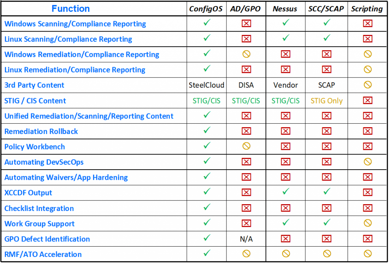Click ConfigOS checkmark in Remediation Rollback row

[x=207, y=131]
